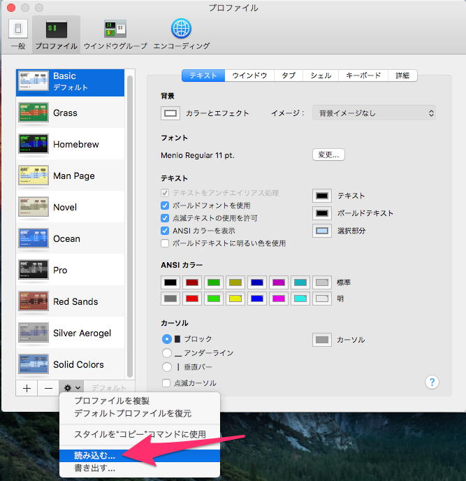This screenshot has width=466, height=481.
Task: Open the standard white ANSI color well
Action: coord(322,282)
